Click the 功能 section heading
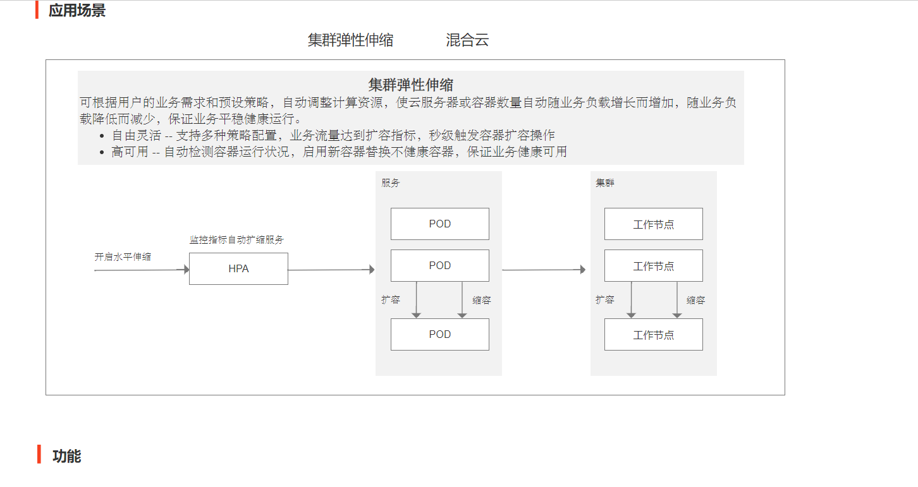This screenshot has height=487, width=918. pos(66,456)
